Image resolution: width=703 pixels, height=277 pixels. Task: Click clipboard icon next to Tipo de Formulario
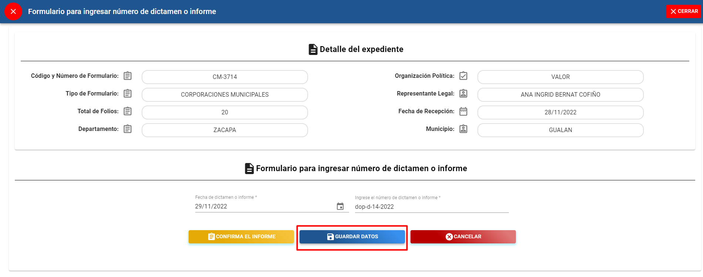click(x=128, y=94)
